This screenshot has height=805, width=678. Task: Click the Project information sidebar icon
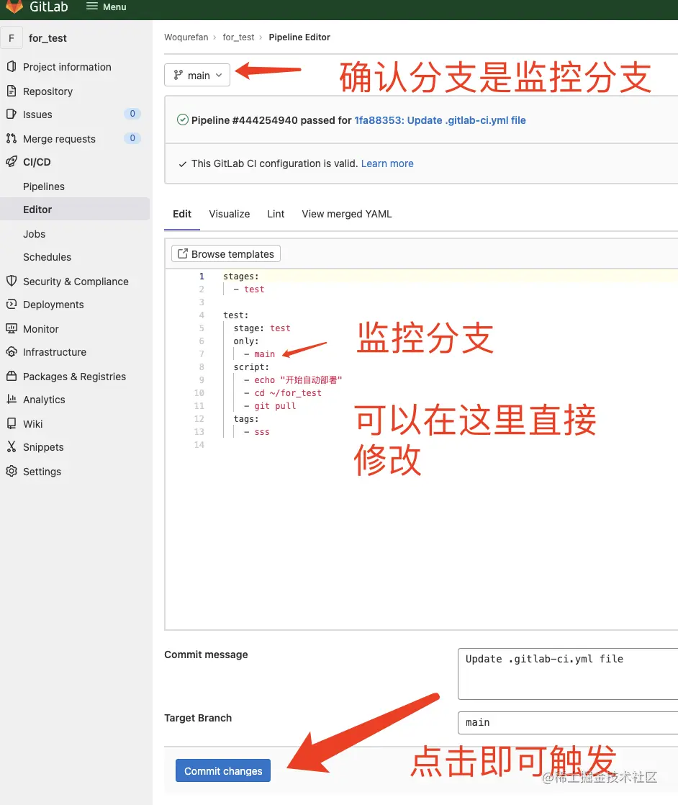[12, 66]
